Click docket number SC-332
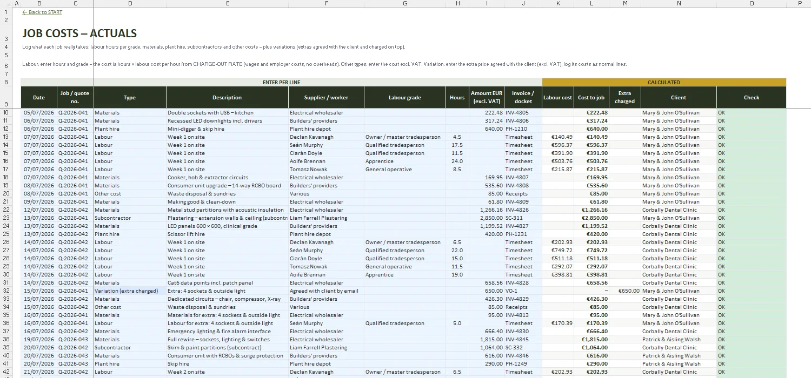 [x=523, y=348]
